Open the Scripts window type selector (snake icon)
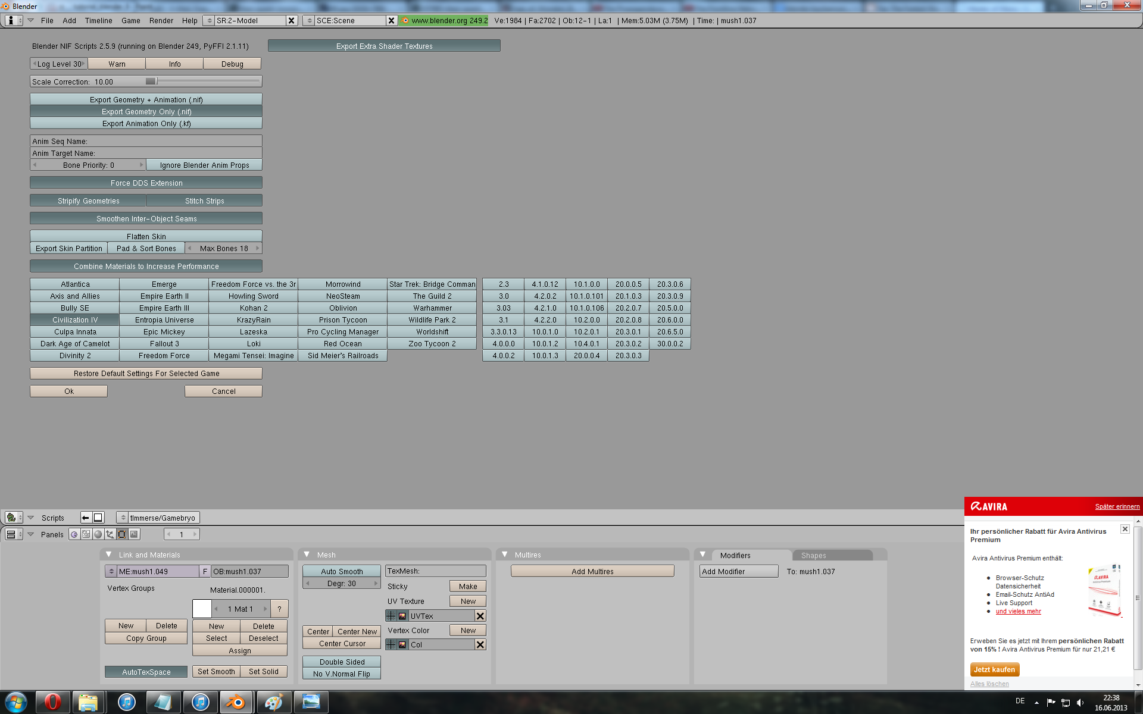 pyautogui.click(x=13, y=518)
